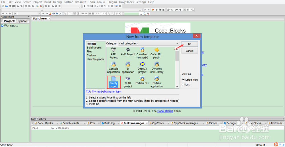Viewport: 285px width, 147px height.
Task: Switch to the Search results tab
Action: click(71, 123)
